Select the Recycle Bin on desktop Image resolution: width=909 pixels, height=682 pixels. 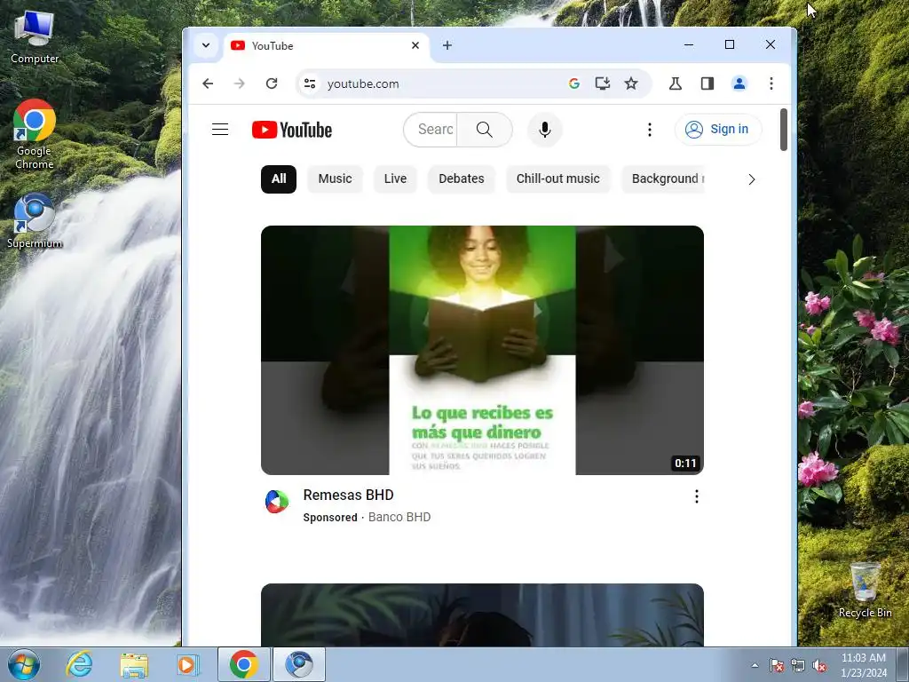tap(865, 590)
